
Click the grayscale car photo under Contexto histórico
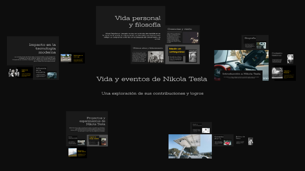(277, 73)
